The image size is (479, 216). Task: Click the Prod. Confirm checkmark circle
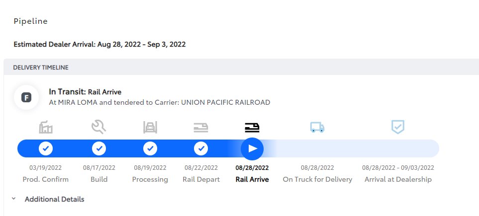[x=46, y=148]
